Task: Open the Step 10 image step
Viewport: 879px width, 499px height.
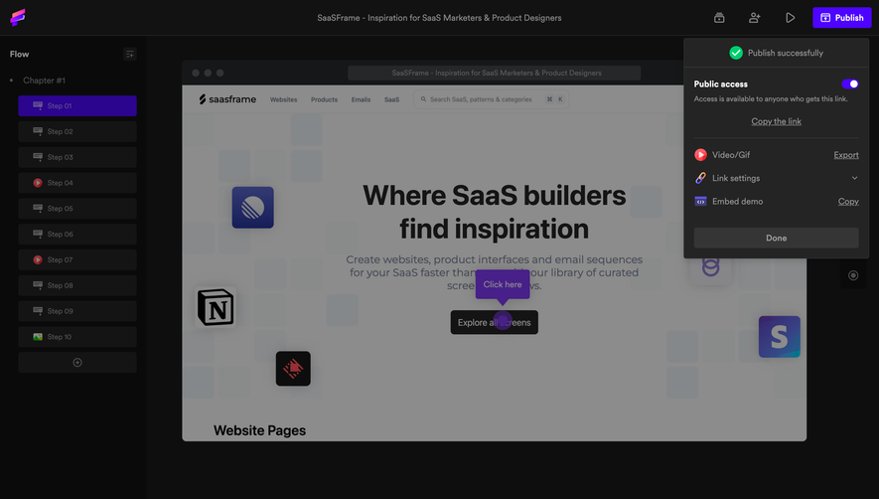Action: coord(77,337)
